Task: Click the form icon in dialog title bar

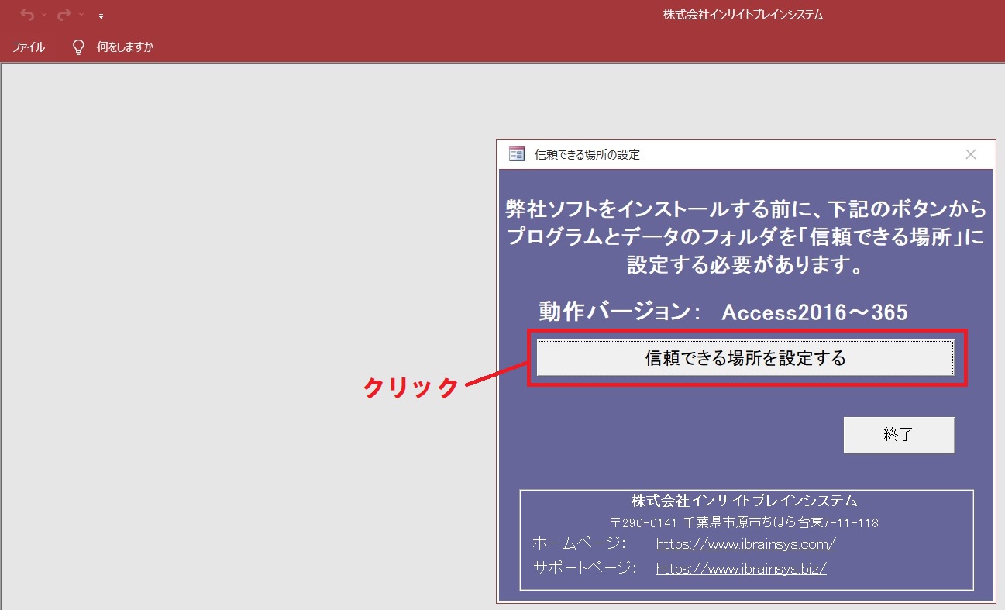Action: (x=517, y=154)
